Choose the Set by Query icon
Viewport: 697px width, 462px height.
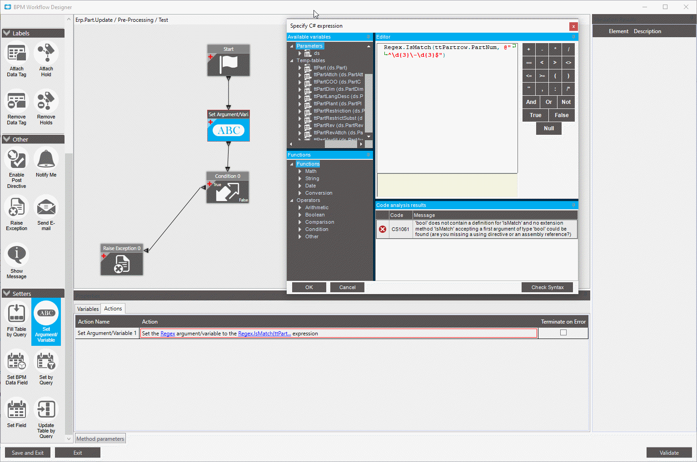click(46, 362)
